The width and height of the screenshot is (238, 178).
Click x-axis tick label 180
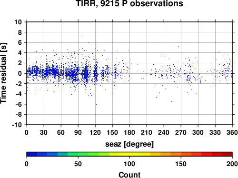(129, 132)
